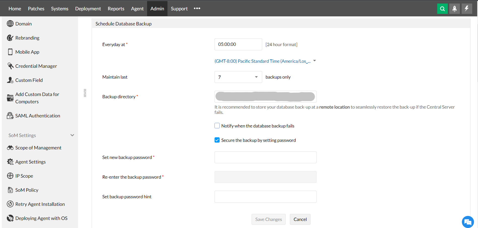Click the Retry Agent Installation icon
The height and width of the screenshot is (228, 478).
(x=10, y=204)
